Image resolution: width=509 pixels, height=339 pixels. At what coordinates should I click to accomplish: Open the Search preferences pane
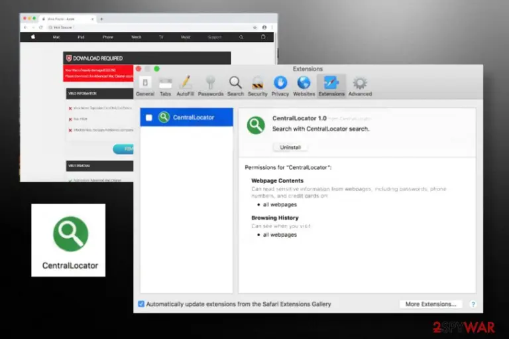235,86
